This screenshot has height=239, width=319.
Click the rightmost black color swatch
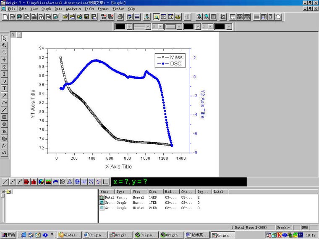click(x=220, y=27)
